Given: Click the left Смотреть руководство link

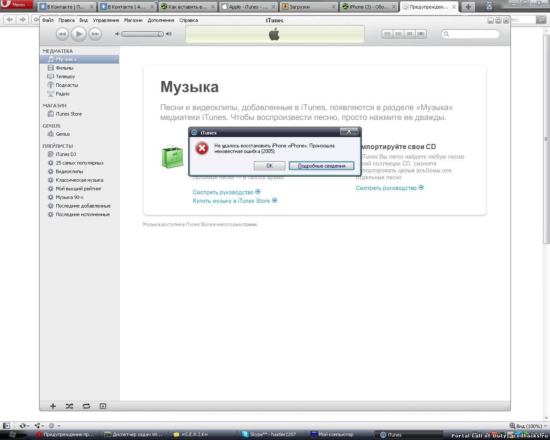Looking at the screenshot, I should [226, 192].
